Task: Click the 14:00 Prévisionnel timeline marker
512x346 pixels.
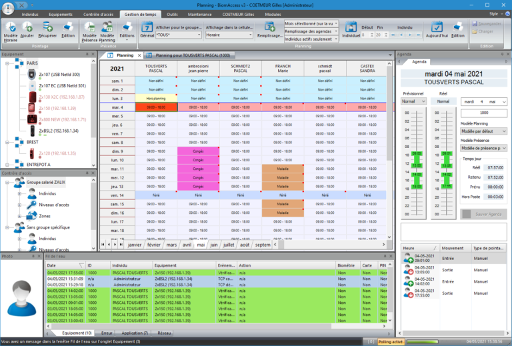Action: pyautogui.click(x=416, y=175)
